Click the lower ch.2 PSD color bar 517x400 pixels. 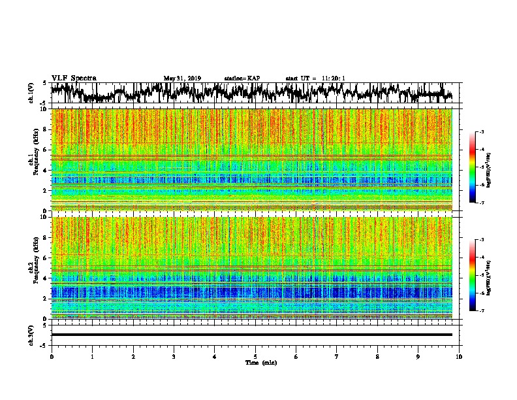coord(473,275)
